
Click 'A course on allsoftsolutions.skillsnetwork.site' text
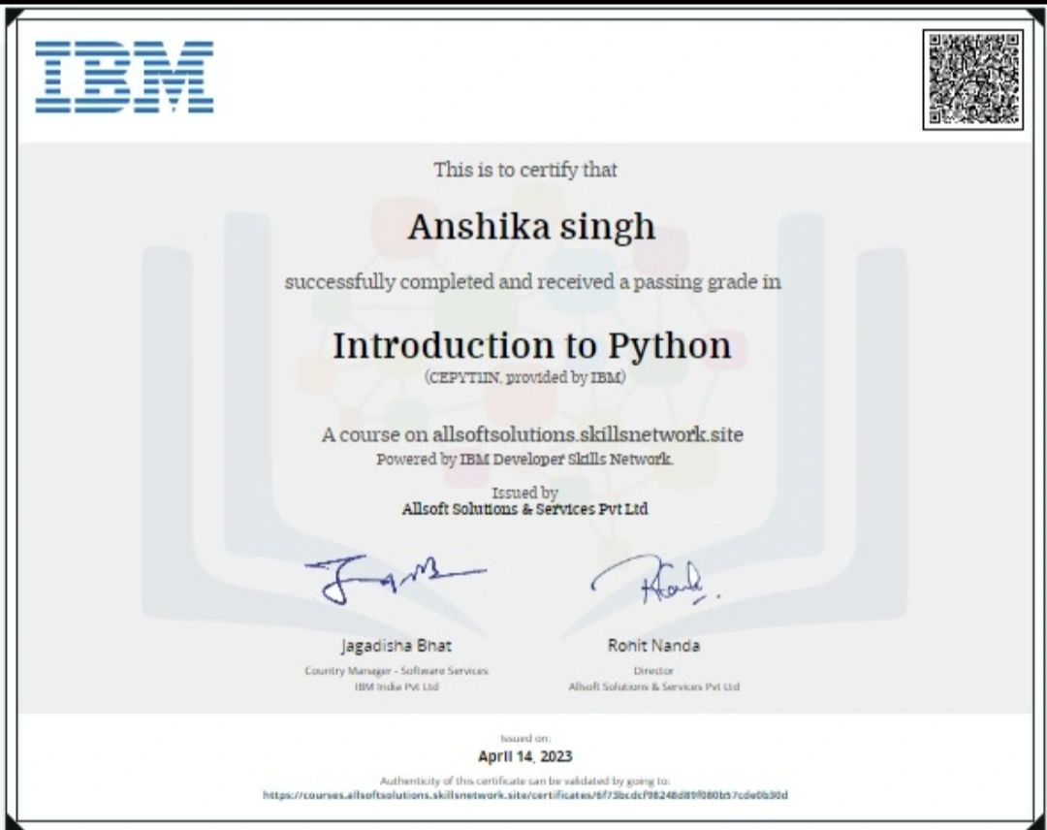click(532, 434)
